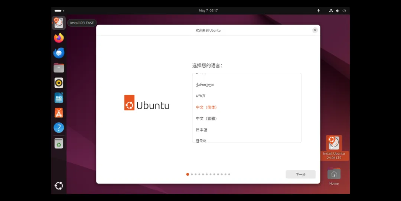Open the power menu icon
The height and width of the screenshot is (201, 401).
coord(344,11)
